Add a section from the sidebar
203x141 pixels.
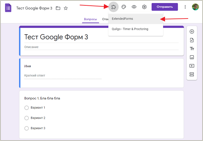[x=192, y=74]
